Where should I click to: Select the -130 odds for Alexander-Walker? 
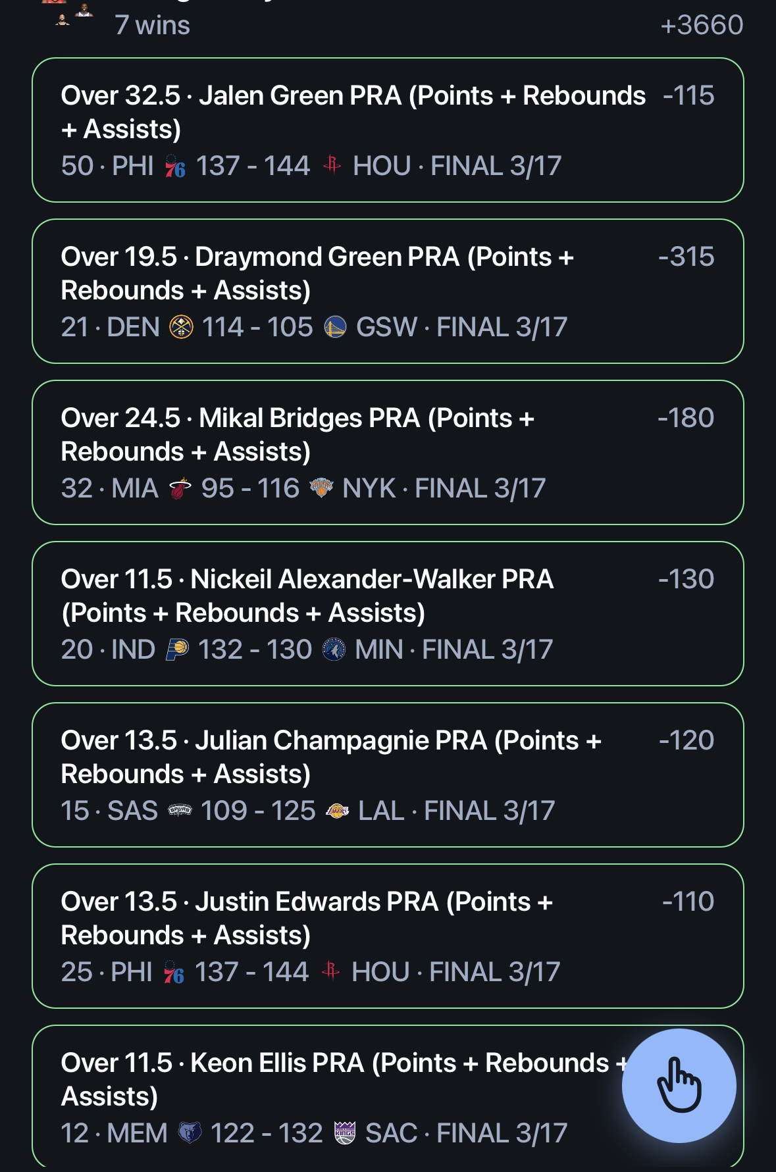(686, 579)
